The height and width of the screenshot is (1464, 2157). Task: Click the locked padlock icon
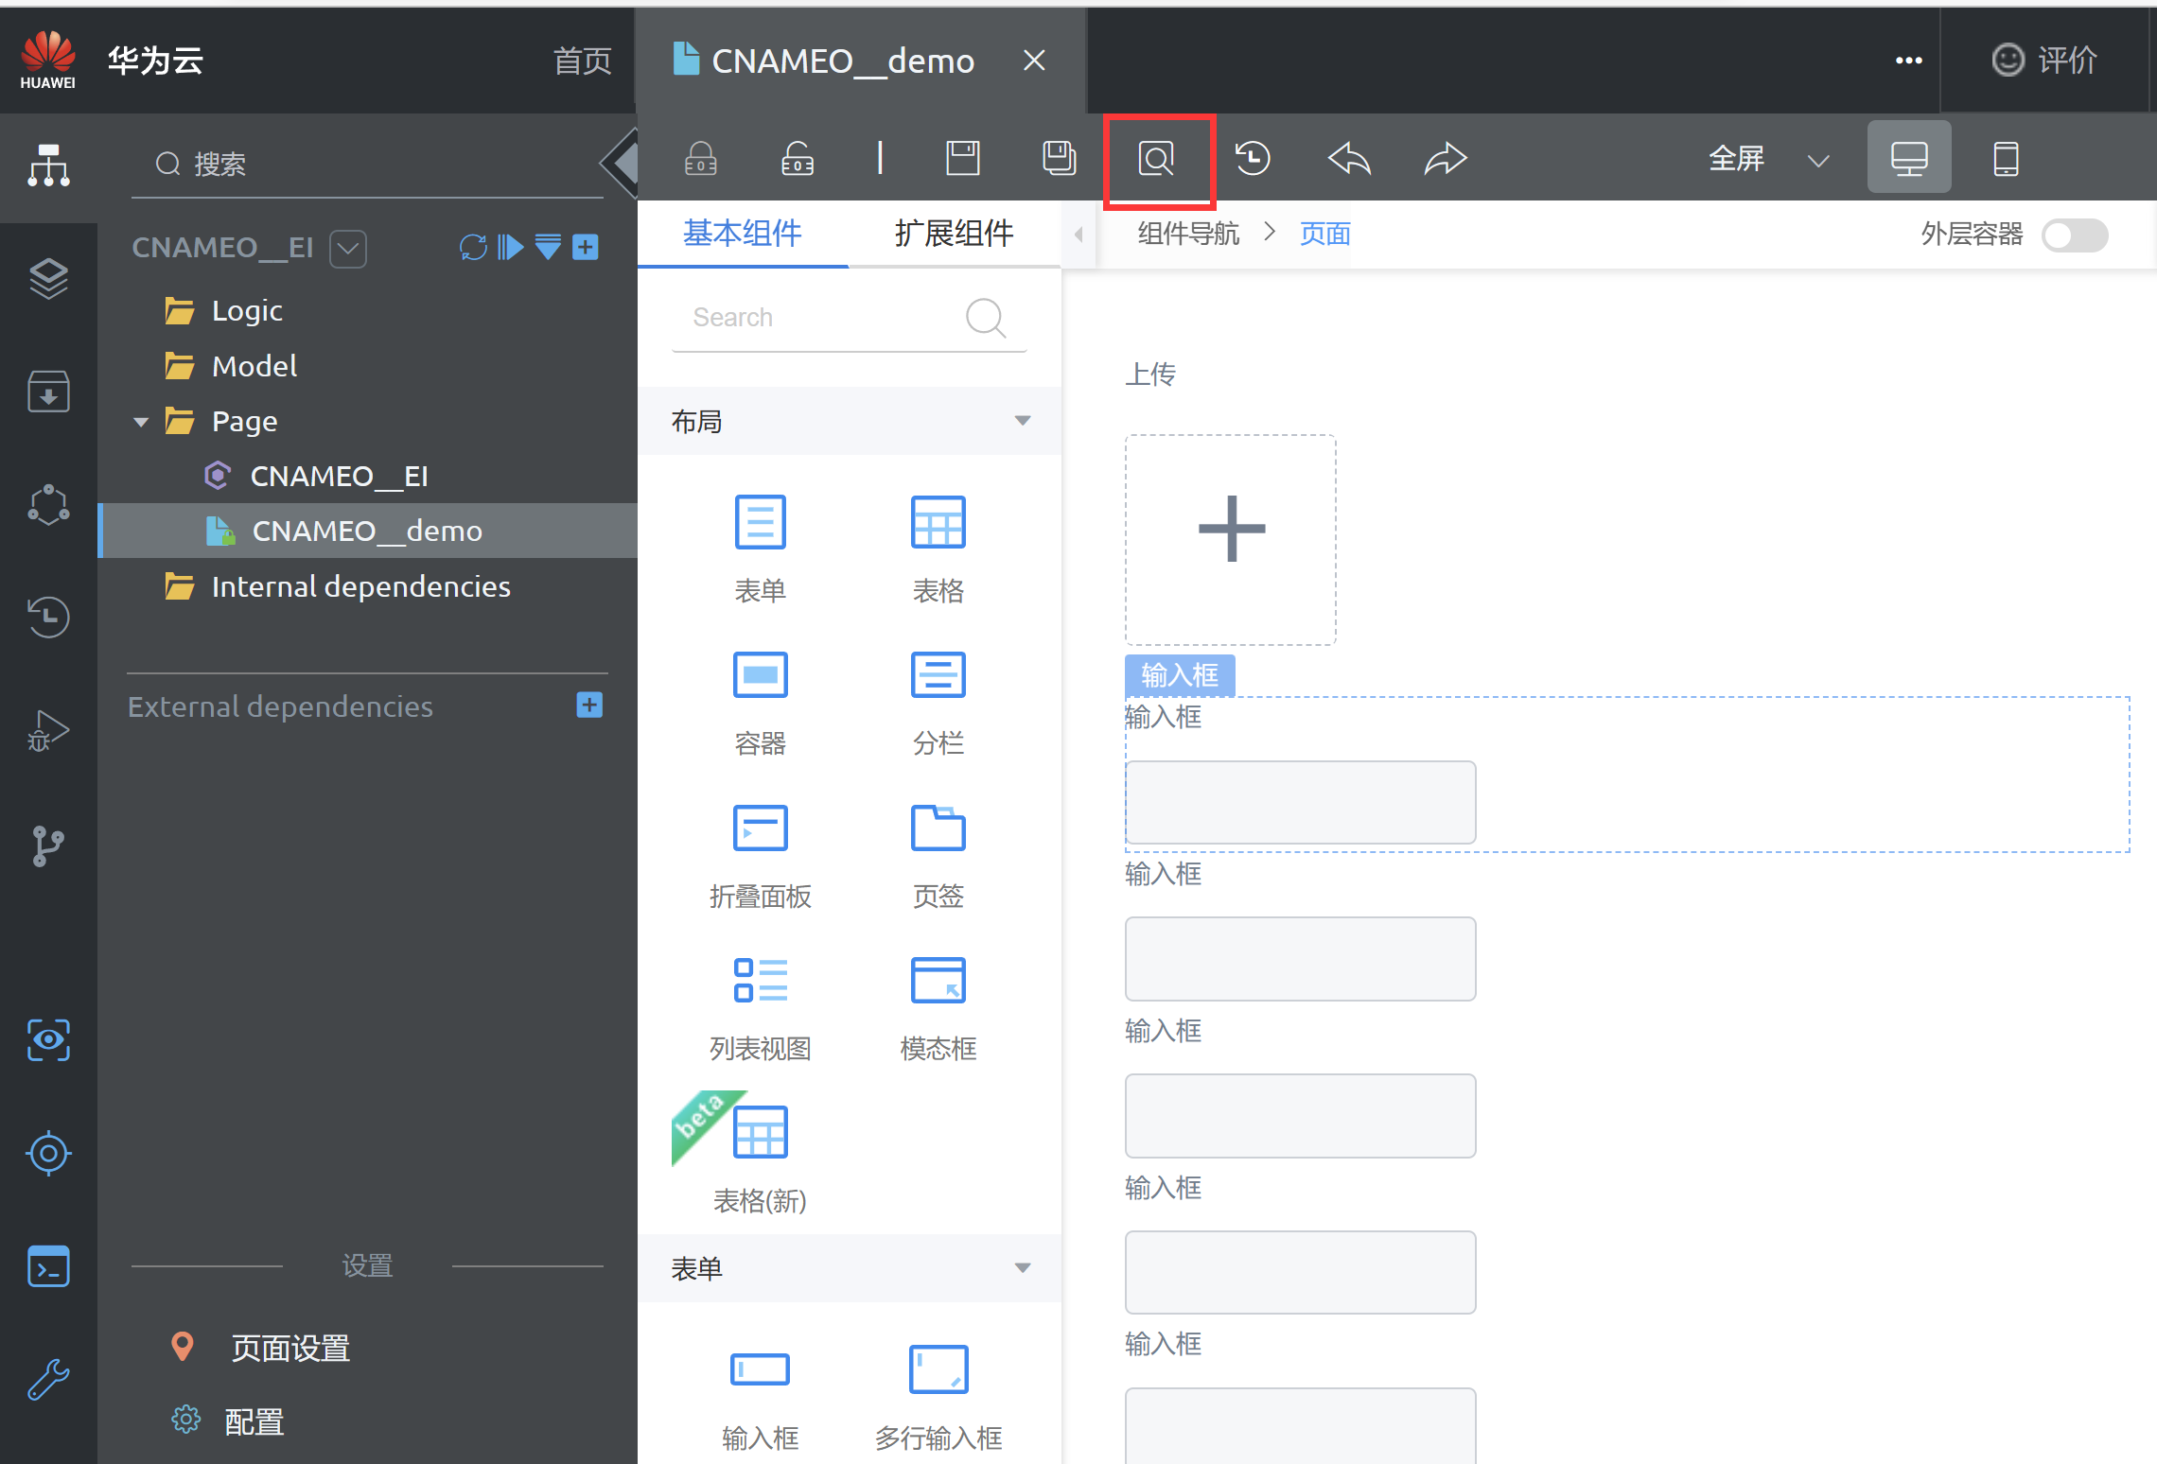[700, 159]
